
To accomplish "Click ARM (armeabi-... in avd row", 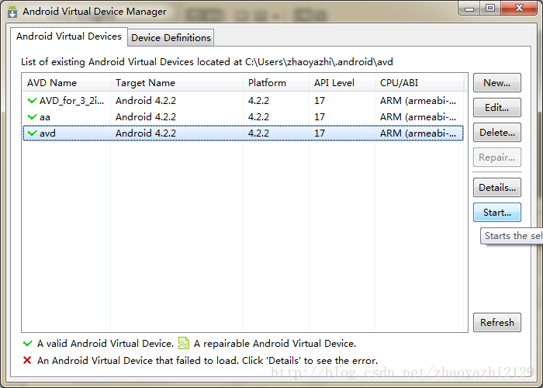I will click(x=418, y=133).
